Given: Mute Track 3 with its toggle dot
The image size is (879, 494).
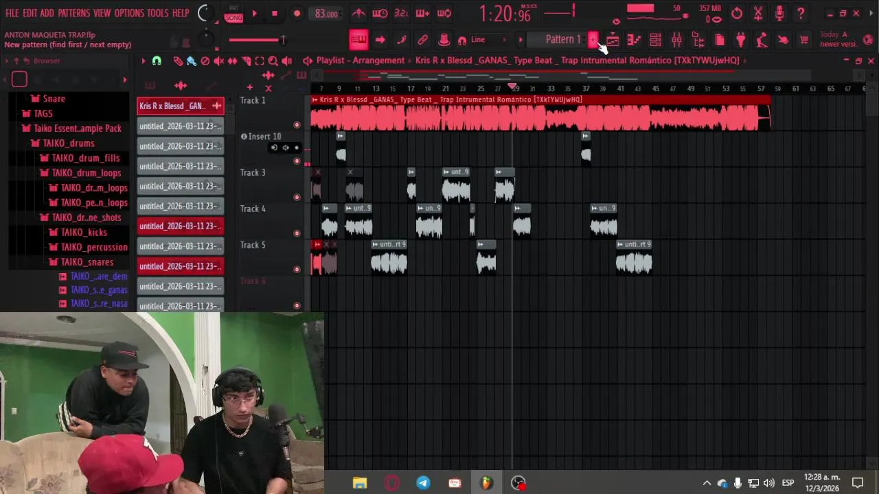Looking at the screenshot, I should 297,197.
